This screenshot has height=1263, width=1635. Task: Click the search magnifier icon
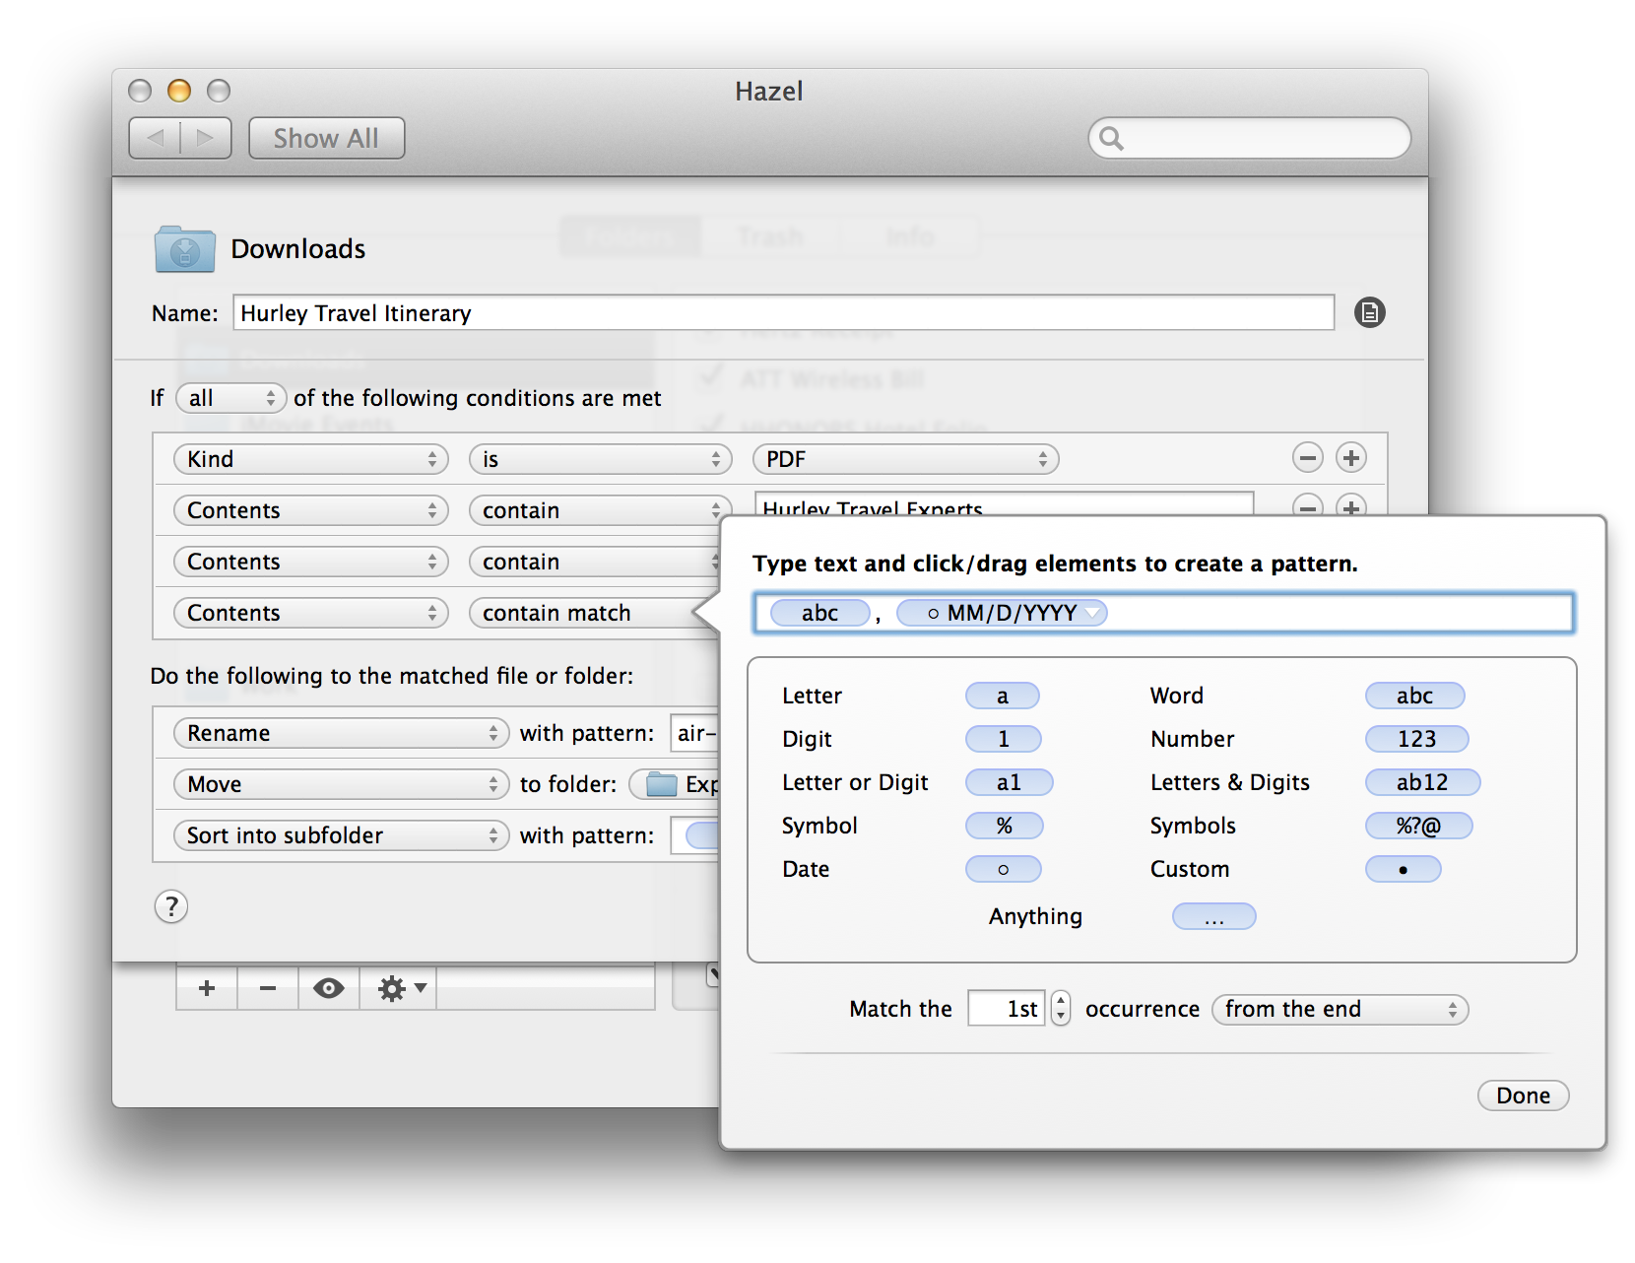[1111, 138]
